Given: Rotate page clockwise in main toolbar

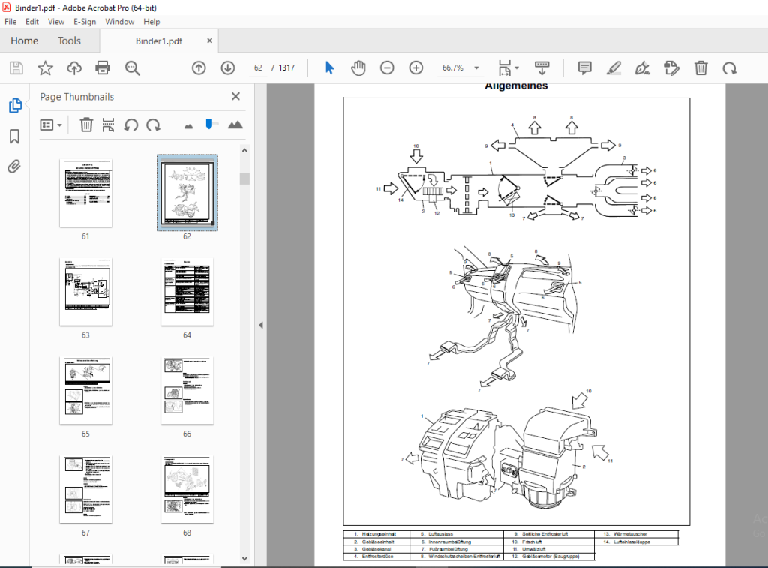Looking at the screenshot, I should [729, 68].
